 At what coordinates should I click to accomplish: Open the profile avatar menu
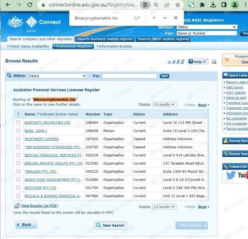(235, 5)
